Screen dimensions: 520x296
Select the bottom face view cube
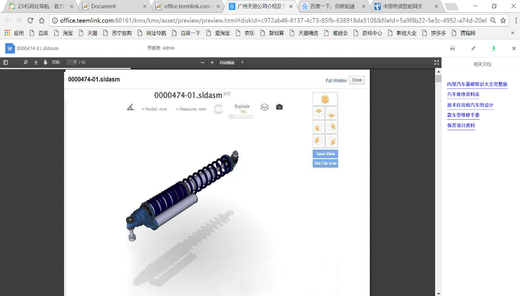pyautogui.click(x=331, y=113)
